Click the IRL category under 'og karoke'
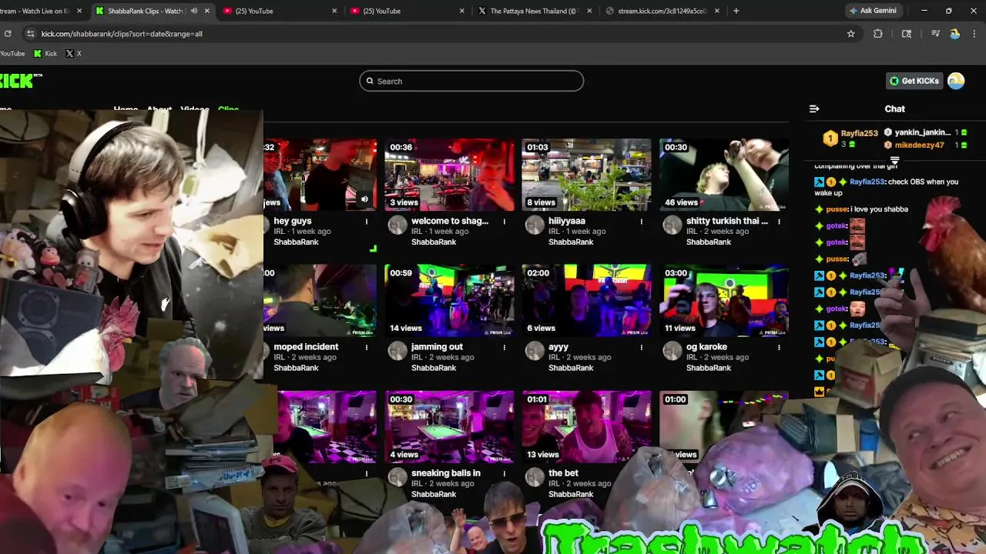This screenshot has width=986, height=554. click(691, 357)
